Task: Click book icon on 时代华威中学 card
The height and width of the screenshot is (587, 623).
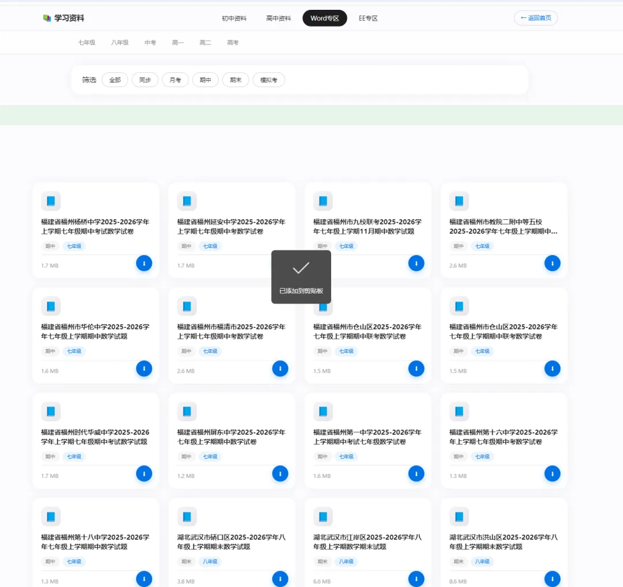Action: [51, 412]
